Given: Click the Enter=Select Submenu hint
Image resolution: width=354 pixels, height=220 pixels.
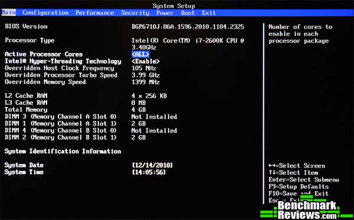Looking at the screenshot, I should tap(304, 179).
